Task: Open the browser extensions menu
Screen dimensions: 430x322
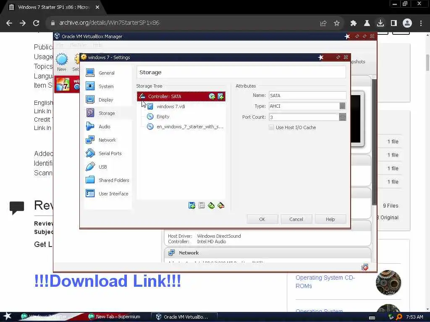Action: [354, 23]
